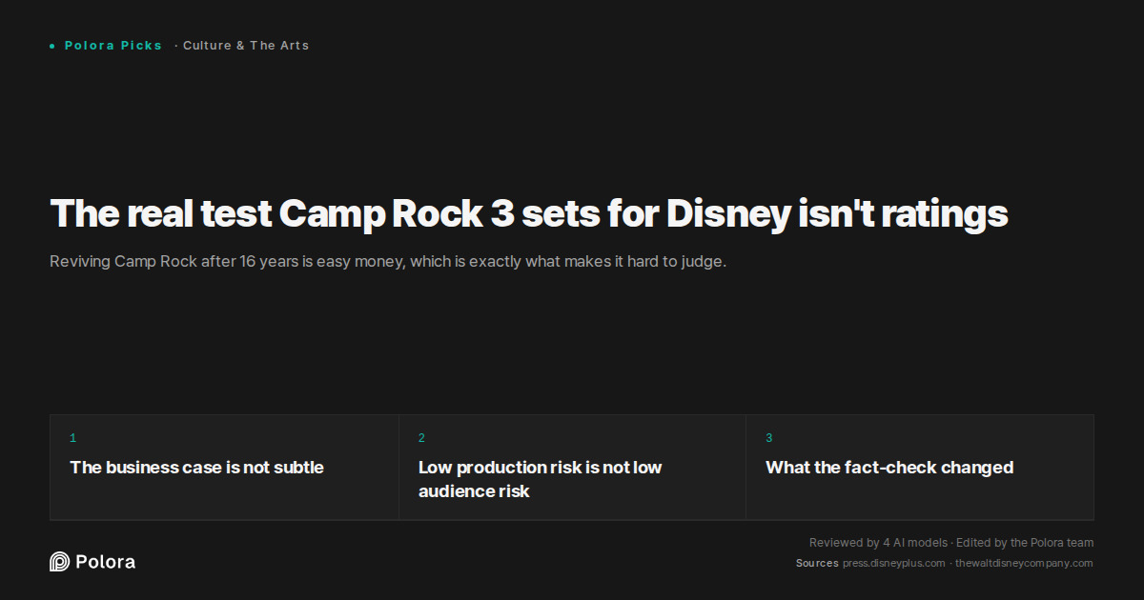Open card 'Low production risk is not low audience risk'

coord(572,468)
